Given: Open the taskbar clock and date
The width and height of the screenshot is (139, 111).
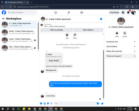Looking at the screenshot, I should click(x=130, y=109).
